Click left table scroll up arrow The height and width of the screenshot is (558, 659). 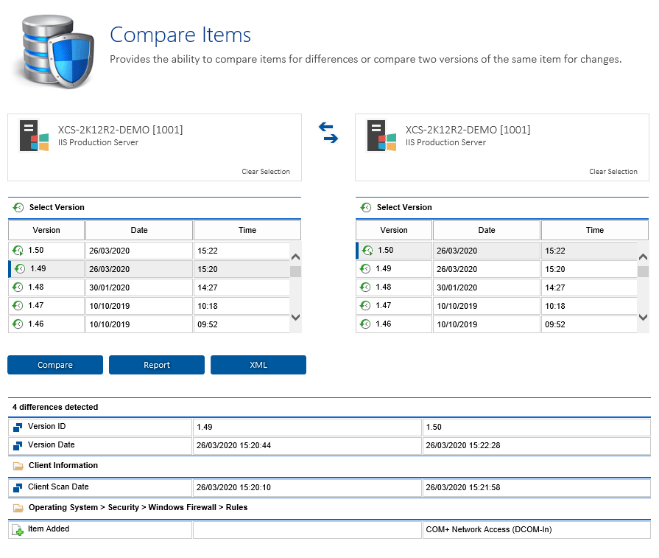(295, 257)
